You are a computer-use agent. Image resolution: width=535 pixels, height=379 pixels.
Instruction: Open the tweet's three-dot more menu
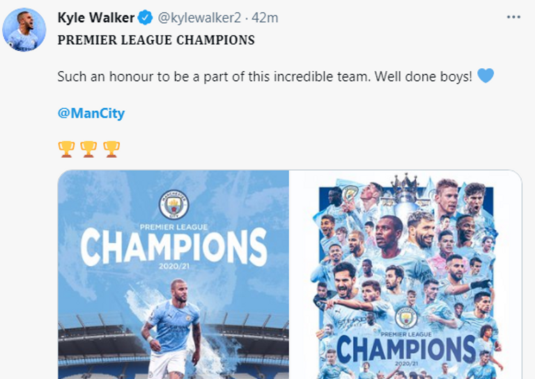[513, 17]
